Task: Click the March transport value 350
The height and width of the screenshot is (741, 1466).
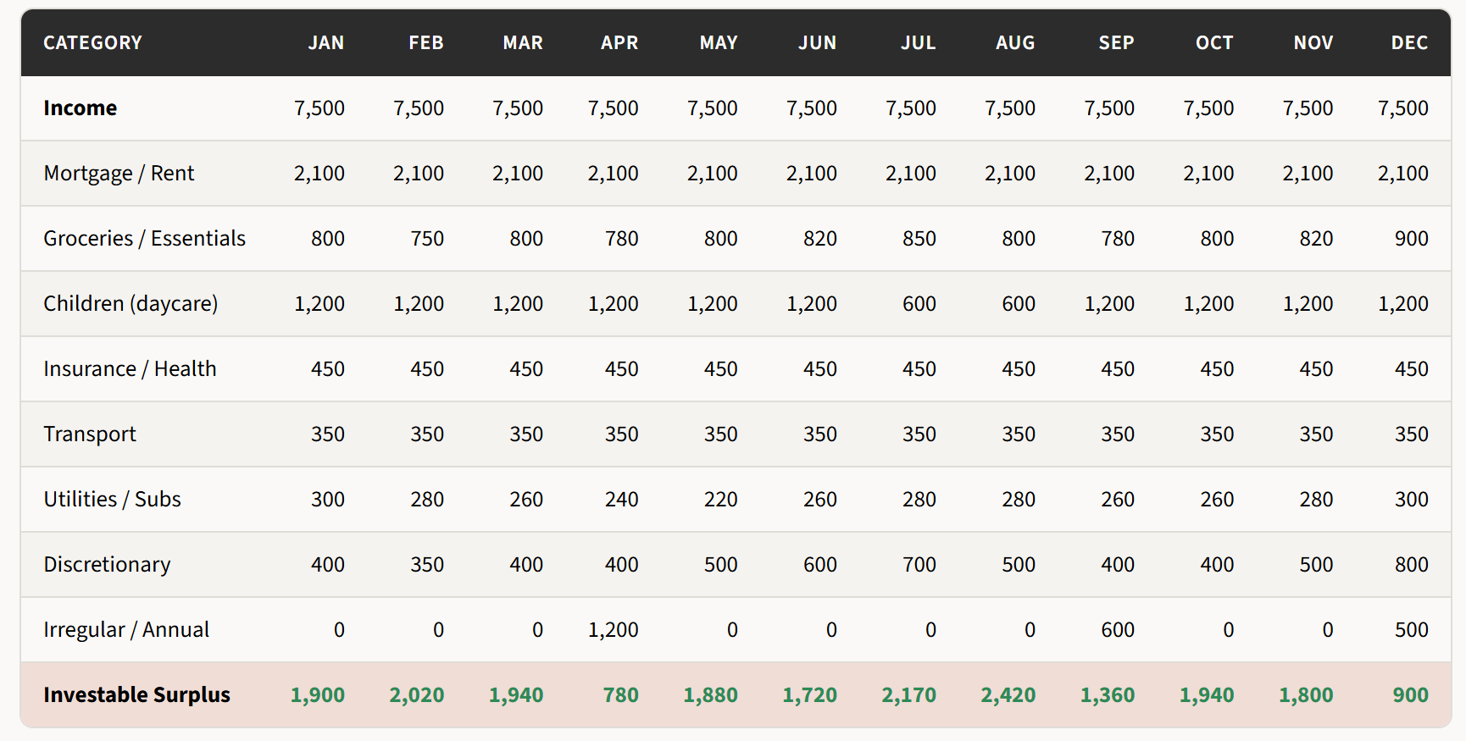Action: pyautogui.click(x=526, y=434)
